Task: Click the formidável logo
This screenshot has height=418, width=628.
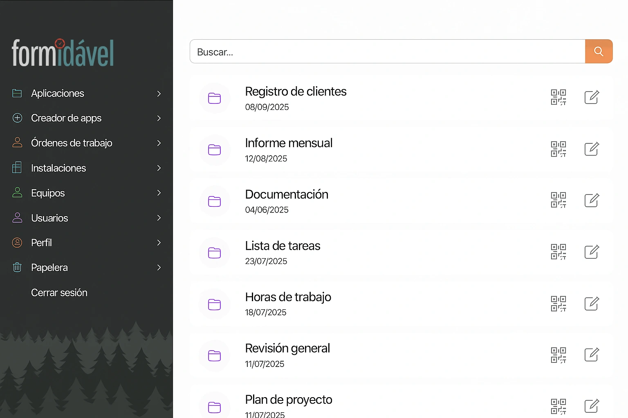Action: [x=63, y=53]
